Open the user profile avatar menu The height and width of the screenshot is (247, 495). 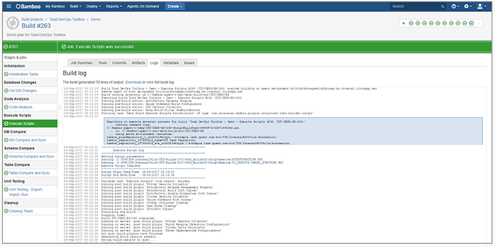[481, 6]
